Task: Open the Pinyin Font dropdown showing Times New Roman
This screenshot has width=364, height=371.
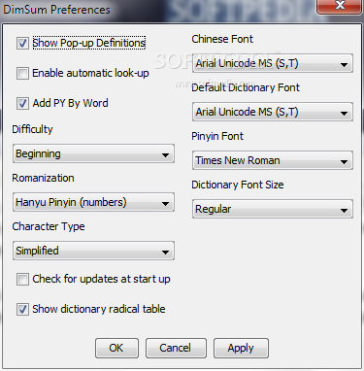Action: coord(273,160)
